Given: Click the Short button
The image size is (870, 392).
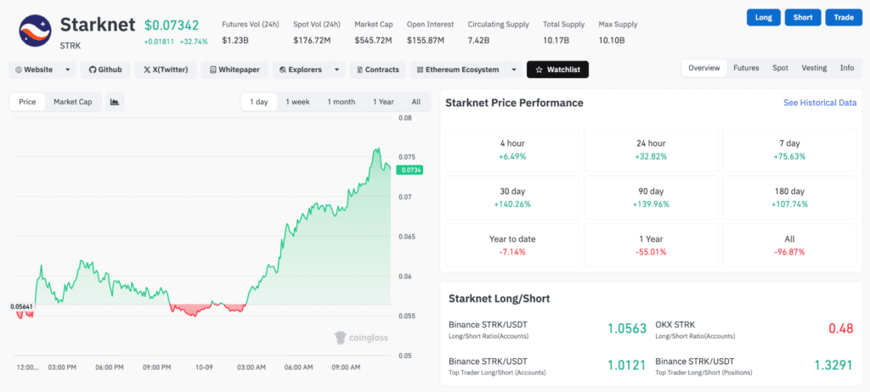Looking at the screenshot, I should coord(803,17).
